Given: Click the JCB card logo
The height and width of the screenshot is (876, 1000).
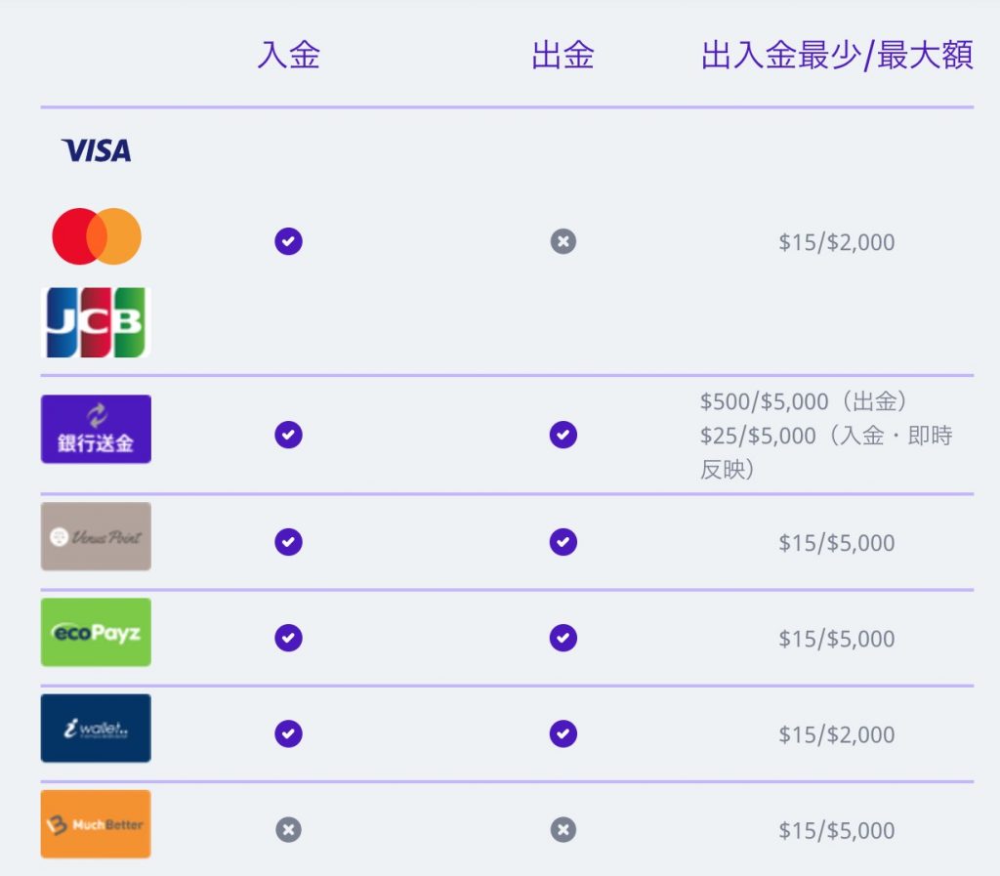Looking at the screenshot, I should 96,322.
